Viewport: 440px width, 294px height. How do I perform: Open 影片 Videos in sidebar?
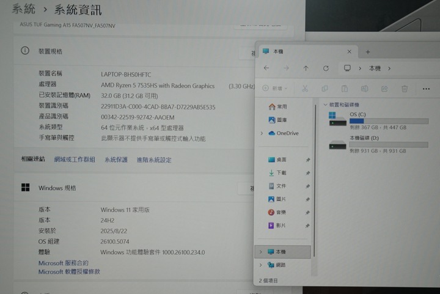(277, 226)
